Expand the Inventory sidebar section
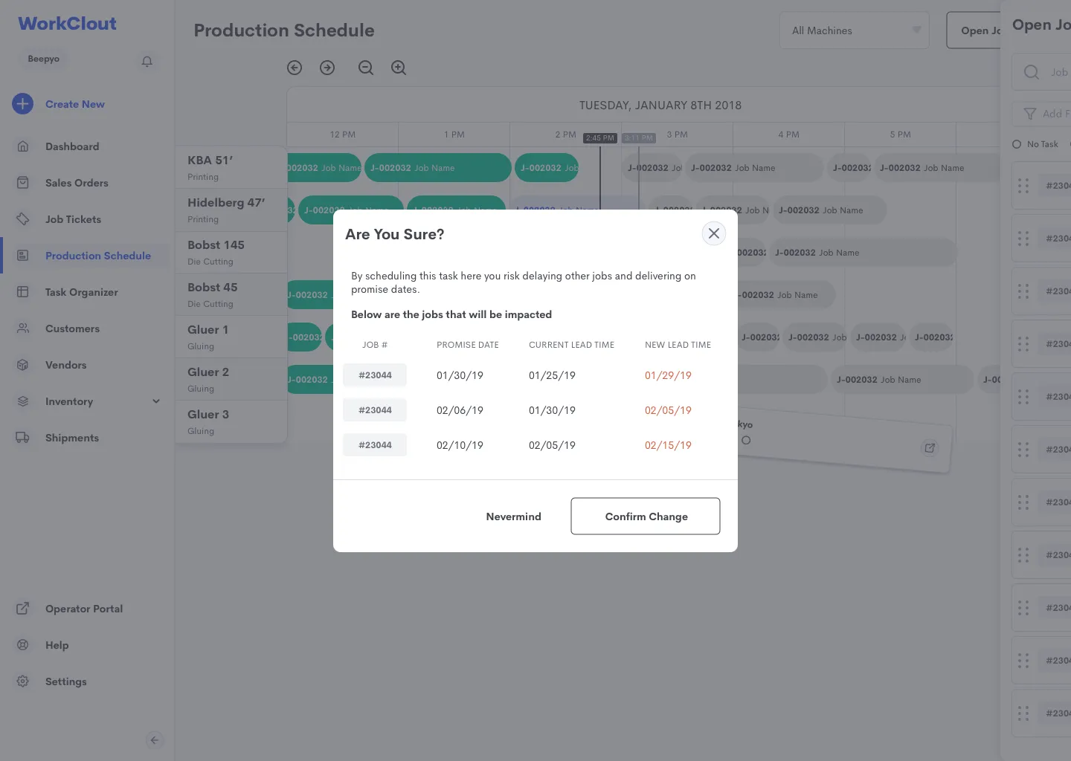 coord(156,401)
